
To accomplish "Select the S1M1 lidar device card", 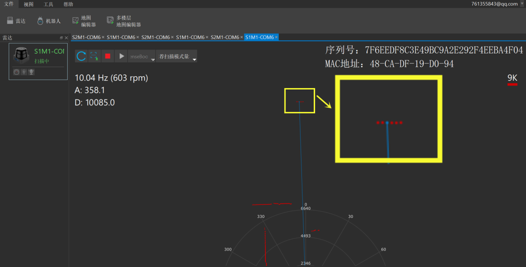I will [x=38, y=61].
